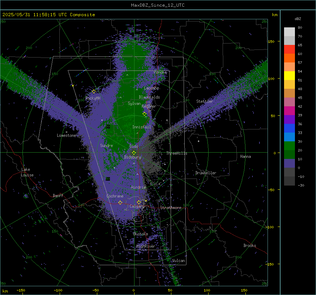316x295 pixels.
Task: Click the dBZ legend heading
Action: (x=298, y=19)
